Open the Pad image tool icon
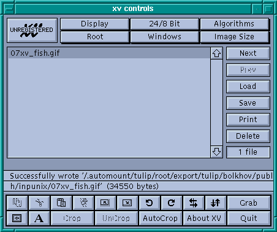Image resolution: width=277 pixels, height=232 pixels. pyautogui.click(x=17, y=218)
